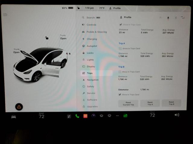Close the Frunk via Open label

16,52
